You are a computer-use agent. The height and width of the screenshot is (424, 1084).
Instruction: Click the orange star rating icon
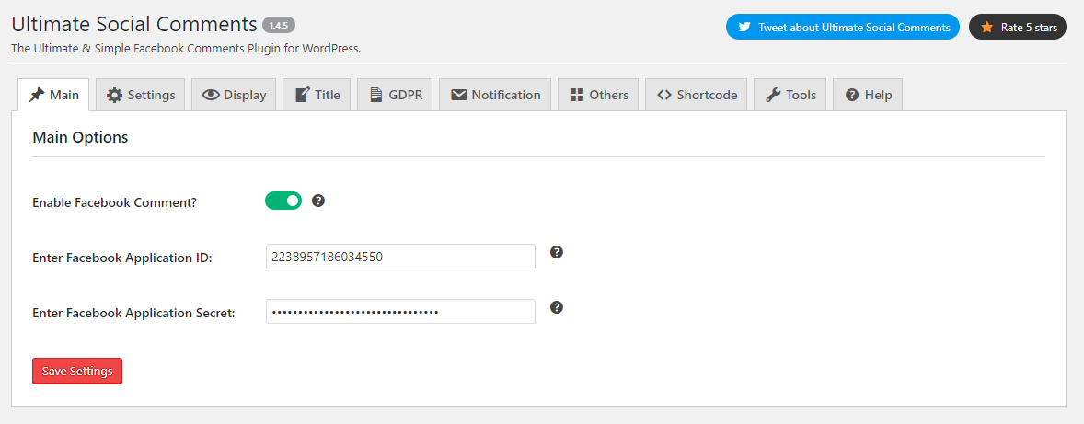(986, 28)
